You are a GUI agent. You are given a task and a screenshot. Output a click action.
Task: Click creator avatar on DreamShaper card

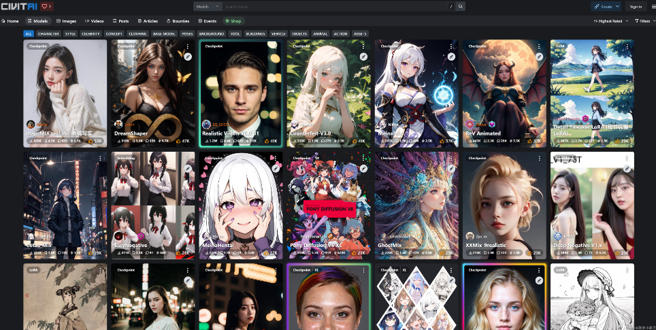coord(118,125)
